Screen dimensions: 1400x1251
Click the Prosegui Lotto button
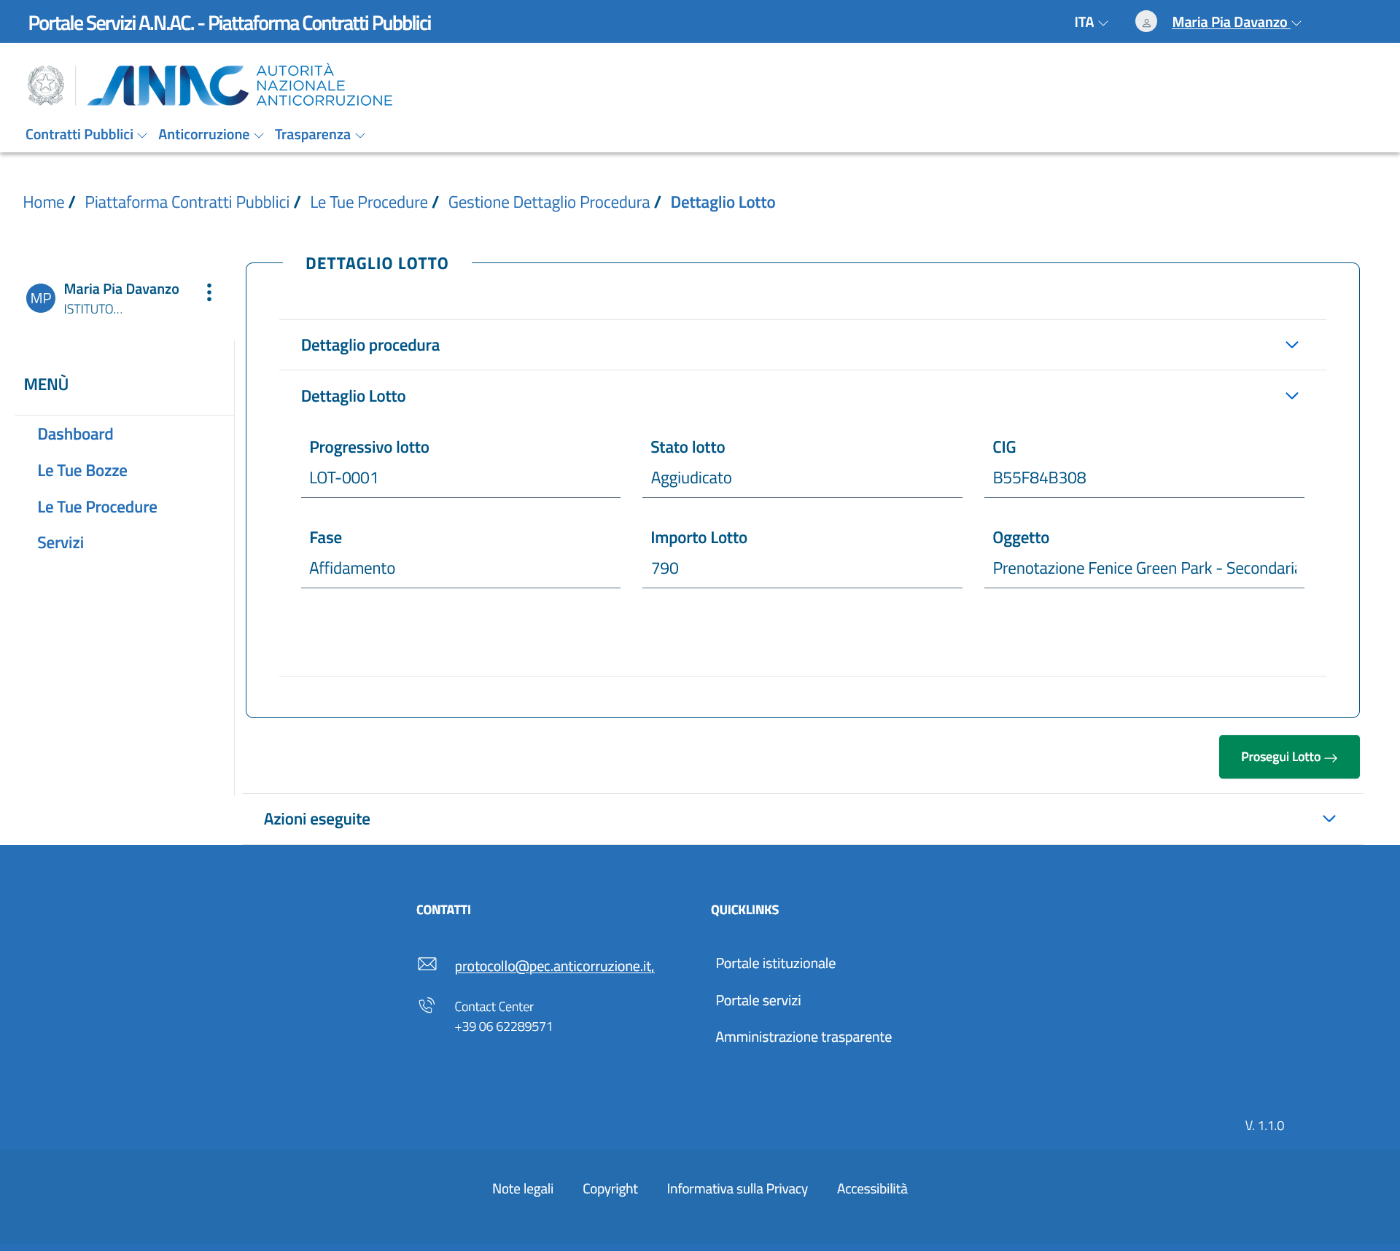click(x=1288, y=757)
